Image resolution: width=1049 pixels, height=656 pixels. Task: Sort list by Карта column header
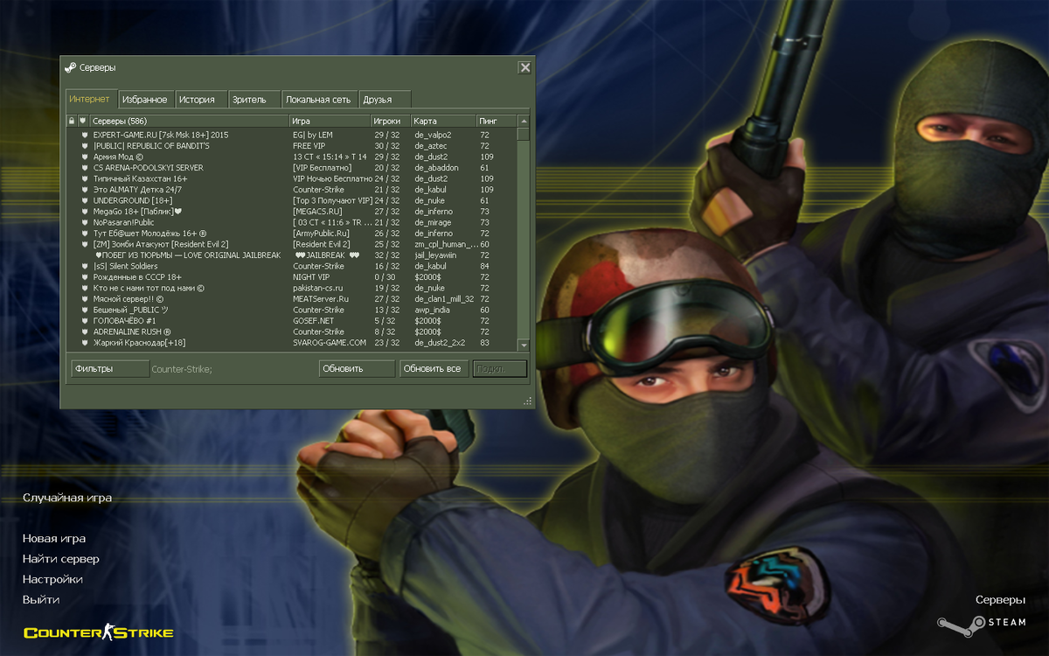click(443, 121)
